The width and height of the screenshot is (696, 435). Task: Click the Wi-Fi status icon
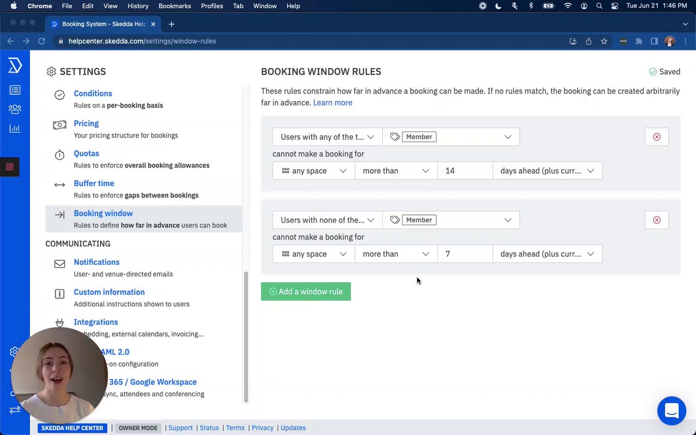(x=568, y=6)
